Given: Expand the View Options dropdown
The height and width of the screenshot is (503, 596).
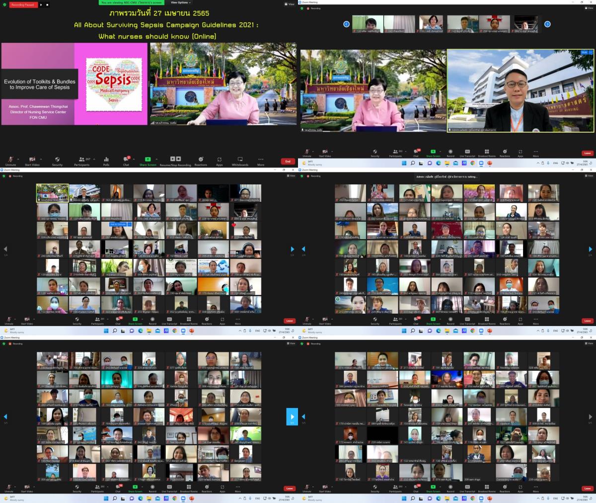Looking at the screenshot, I should (x=179, y=2).
